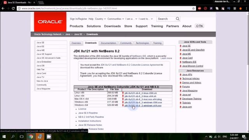
Task: Switch to the Training tab
Action: 157,43
